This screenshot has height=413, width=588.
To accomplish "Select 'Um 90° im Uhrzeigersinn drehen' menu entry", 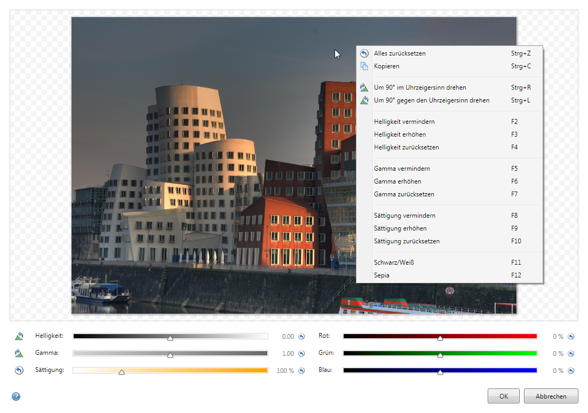I will pos(420,88).
